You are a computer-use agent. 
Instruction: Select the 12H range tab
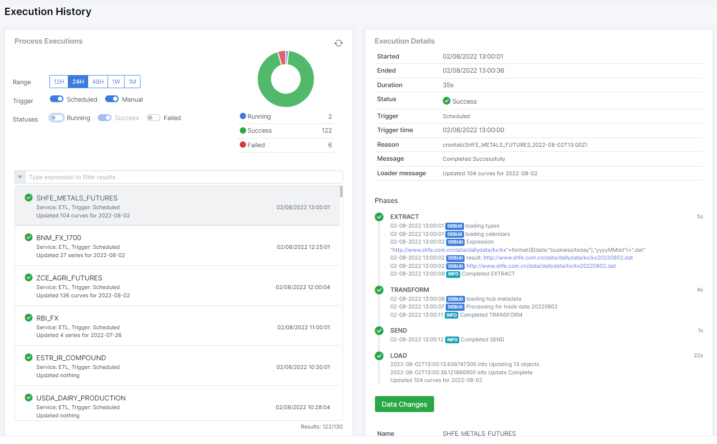pyautogui.click(x=59, y=82)
